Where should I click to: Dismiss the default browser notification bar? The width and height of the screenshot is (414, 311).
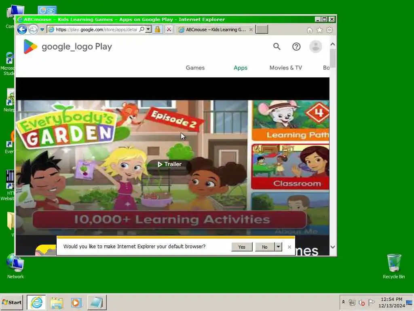(x=289, y=247)
